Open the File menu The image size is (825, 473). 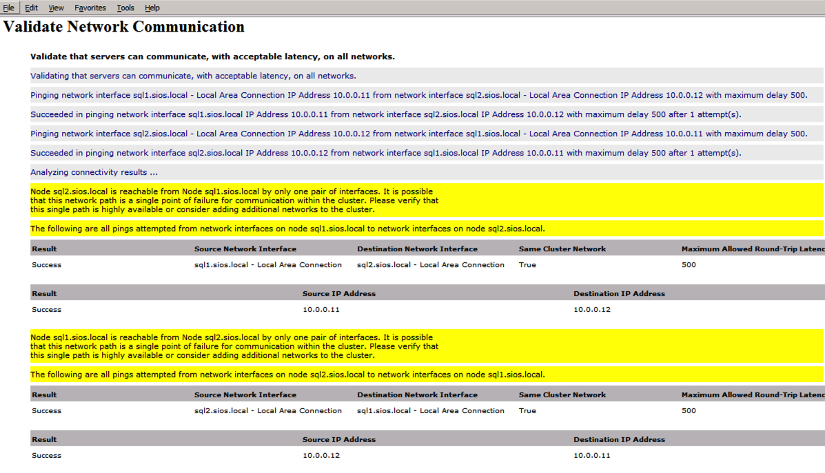tap(8, 8)
